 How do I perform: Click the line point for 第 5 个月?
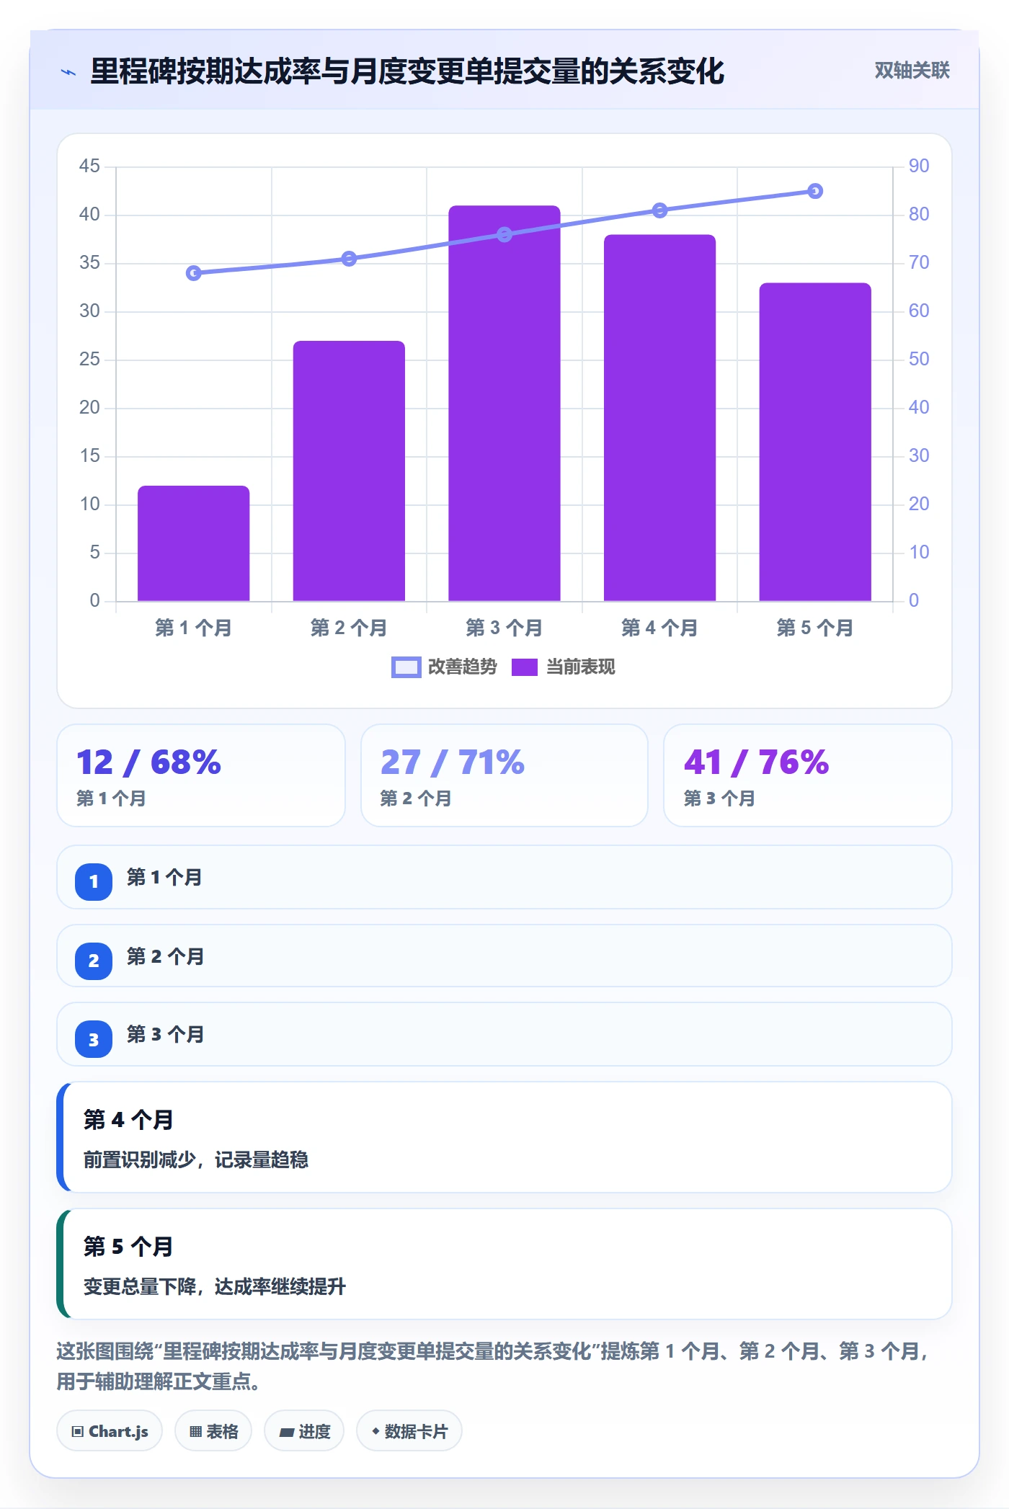point(815,191)
